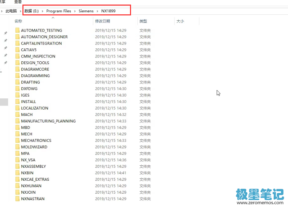288x207 pixels.
Task: Click the NXBIN folder icon
Action: (x=18, y=173)
